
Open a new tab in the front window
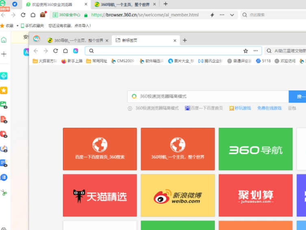(x=184, y=40)
